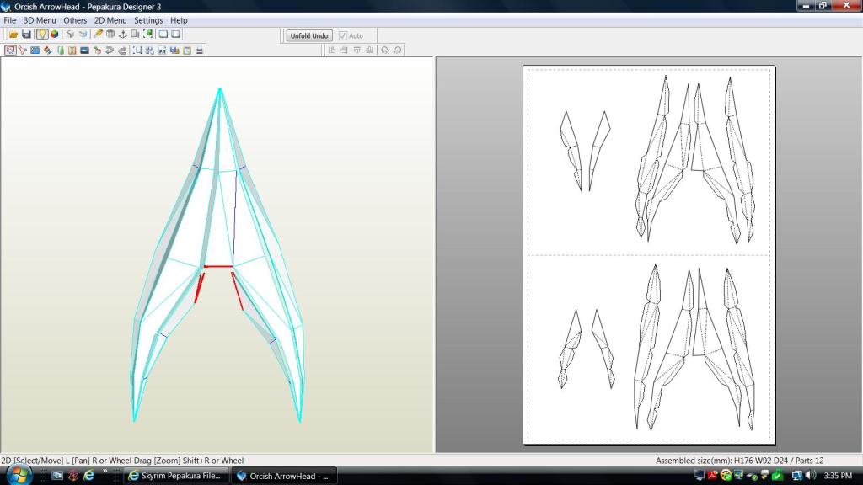Viewport: 863px width, 485px height.
Task: Click the Assembled size status bar text
Action: (739, 461)
